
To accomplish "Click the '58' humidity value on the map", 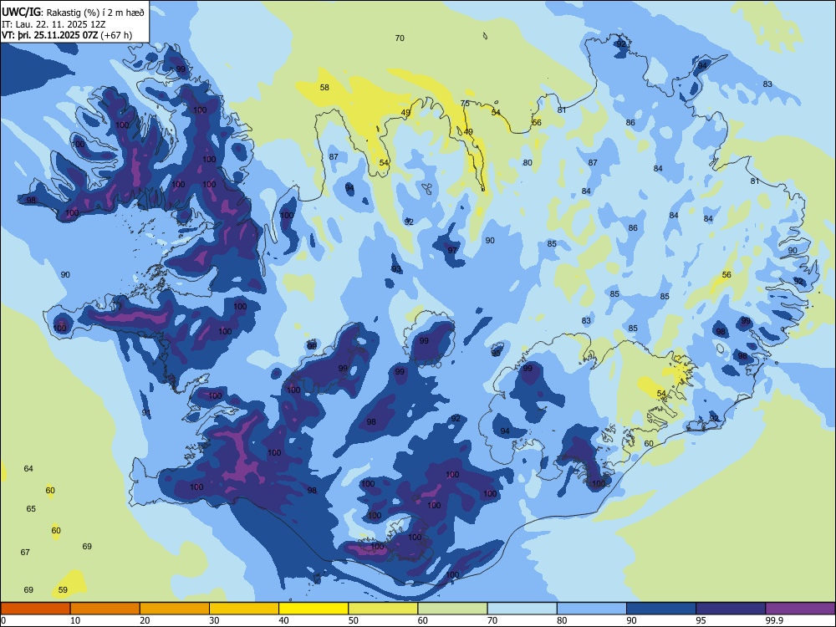I will point(324,88).
